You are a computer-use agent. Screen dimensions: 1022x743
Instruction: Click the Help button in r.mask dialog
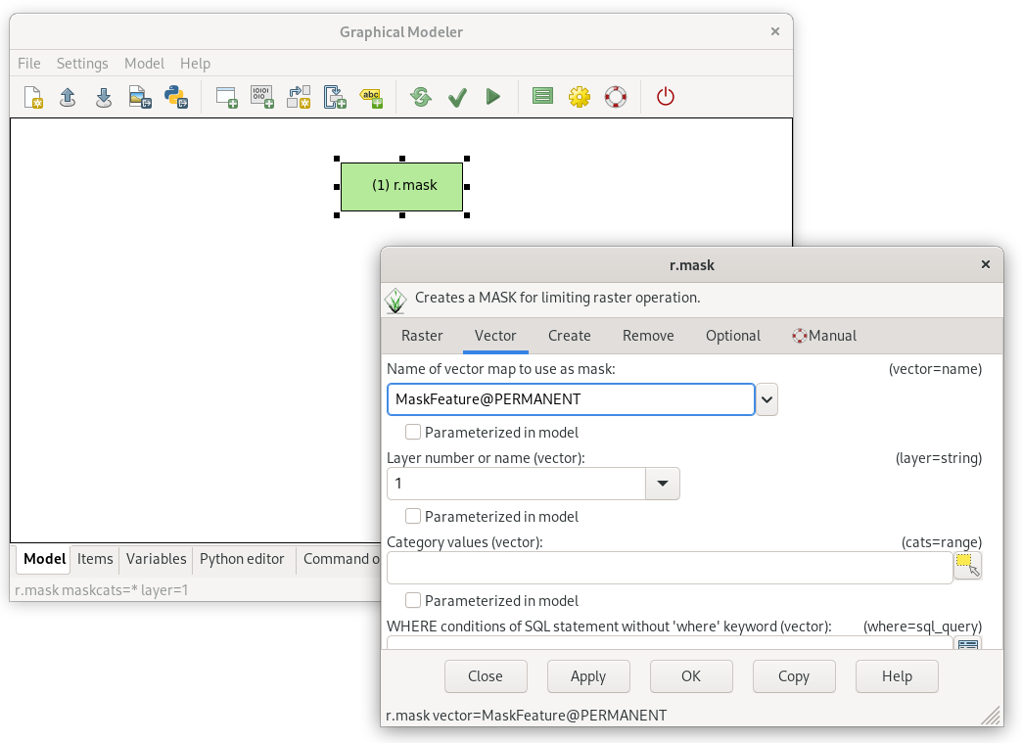897,676
